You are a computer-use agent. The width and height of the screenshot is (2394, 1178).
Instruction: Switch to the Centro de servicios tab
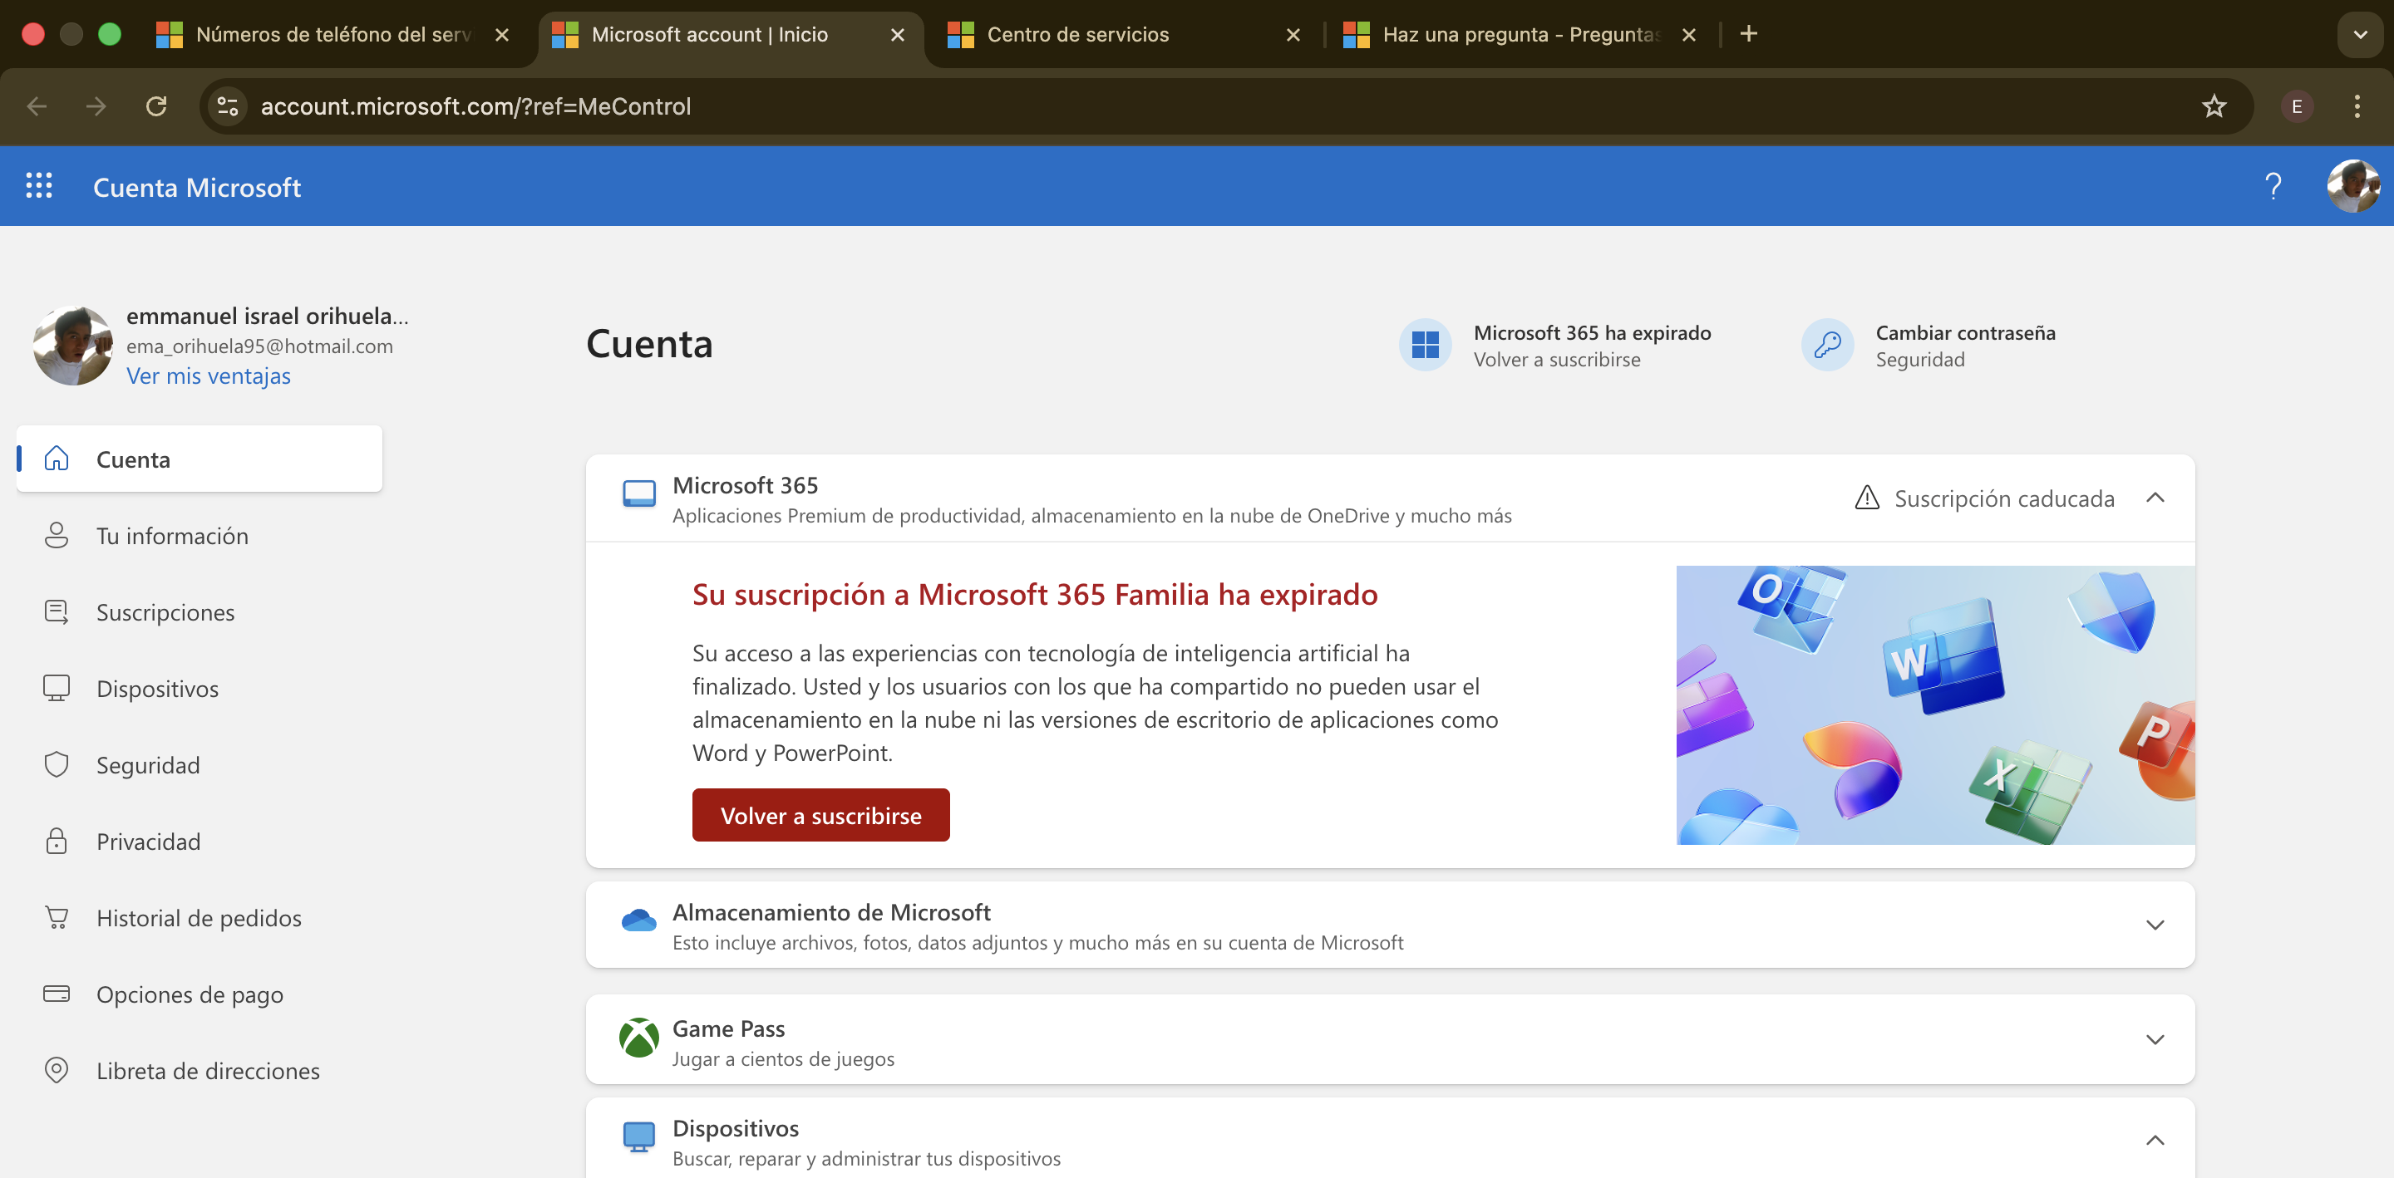click(1123, 34)
